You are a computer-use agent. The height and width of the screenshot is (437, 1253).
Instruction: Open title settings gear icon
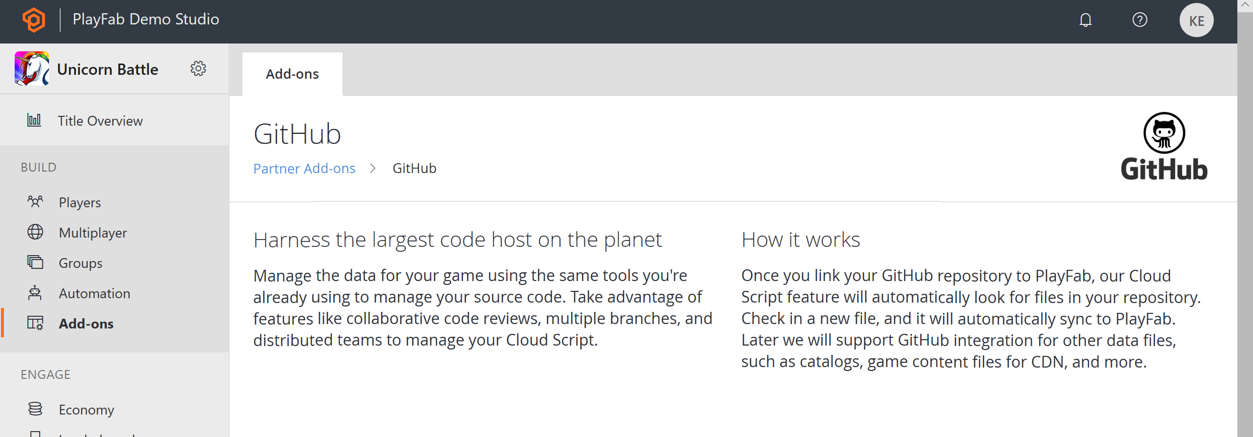pos(198,68)
